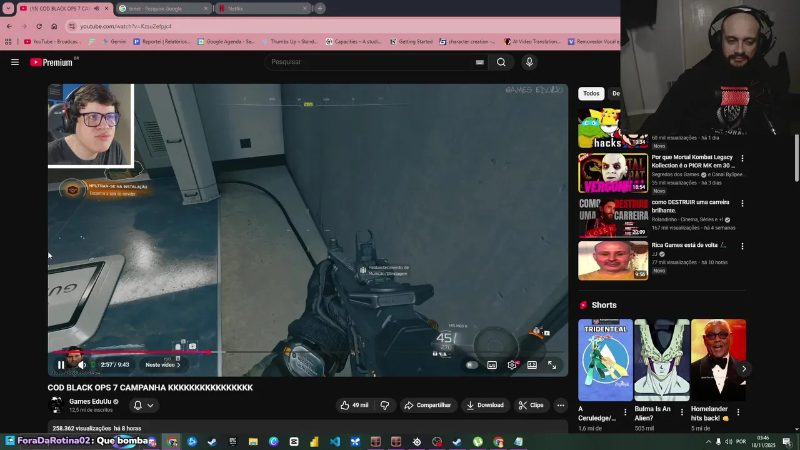Viewport: 800px width, 450px height.
Task: Click the browser back arrow
Action: tap(9, 26)
